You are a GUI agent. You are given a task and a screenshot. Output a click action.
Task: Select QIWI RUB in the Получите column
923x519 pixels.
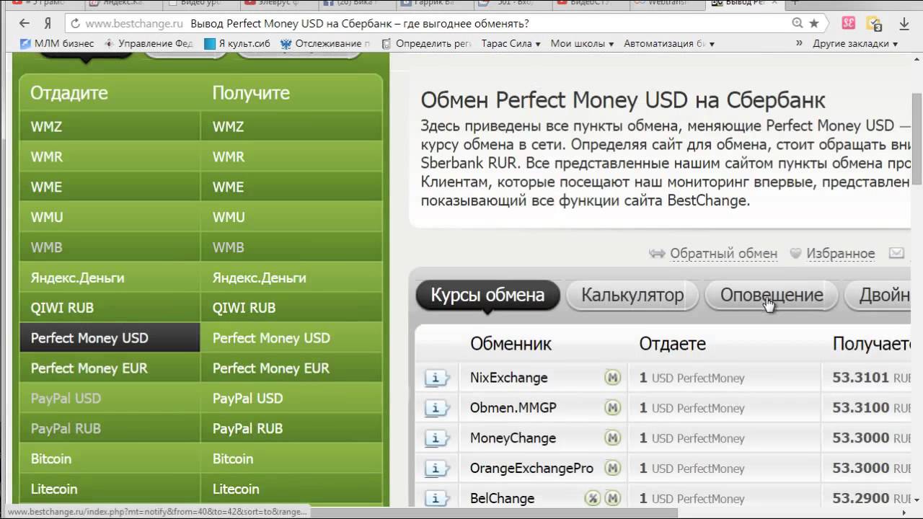(x=291, y=309)
